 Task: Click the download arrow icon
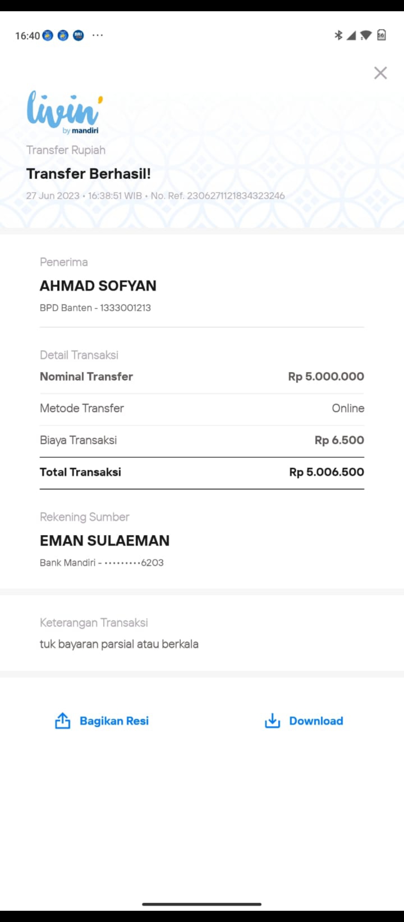[x=272, y=720]
